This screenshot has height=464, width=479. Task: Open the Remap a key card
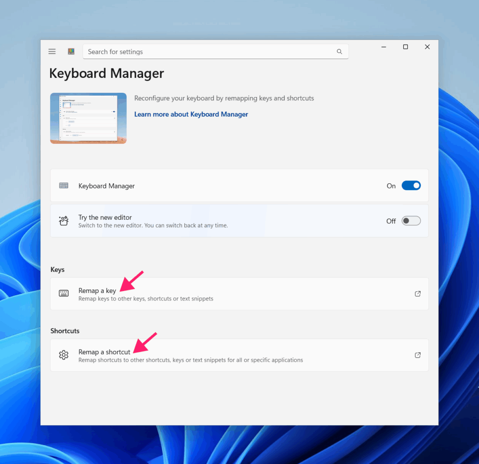coord(239,294)
